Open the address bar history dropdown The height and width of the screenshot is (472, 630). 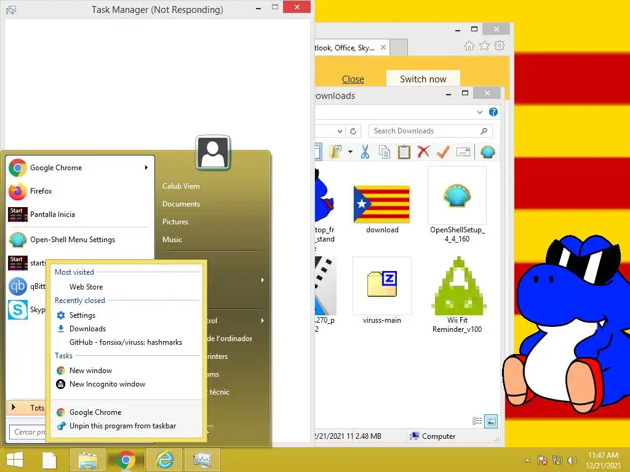tap(340, 131)
